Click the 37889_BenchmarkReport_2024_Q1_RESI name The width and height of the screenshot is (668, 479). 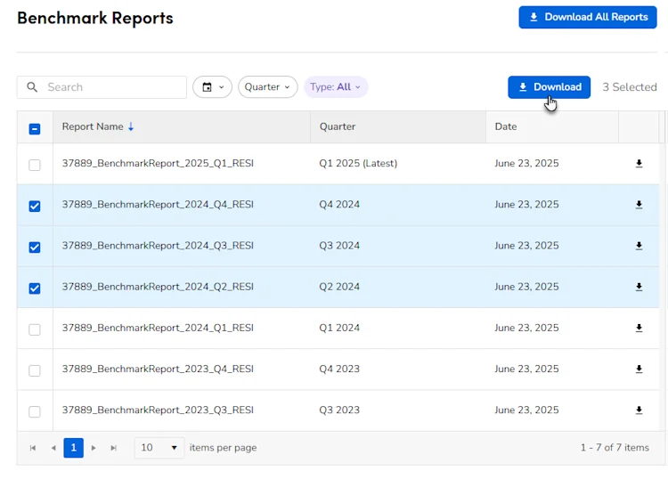pyautogui.click(x=158, y=328)
